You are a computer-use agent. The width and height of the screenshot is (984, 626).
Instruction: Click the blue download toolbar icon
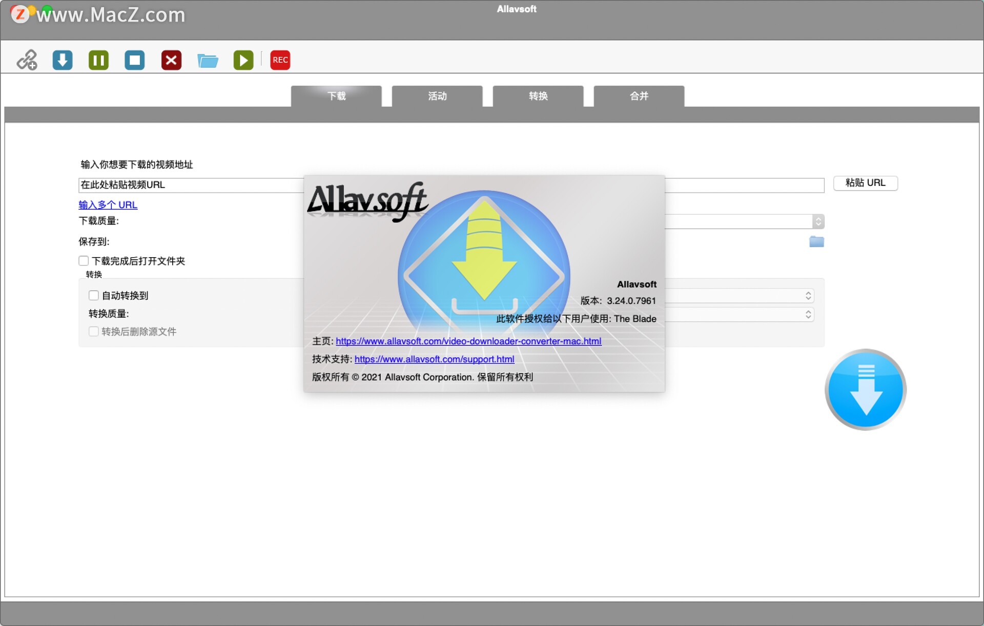(x=63, y=60)
